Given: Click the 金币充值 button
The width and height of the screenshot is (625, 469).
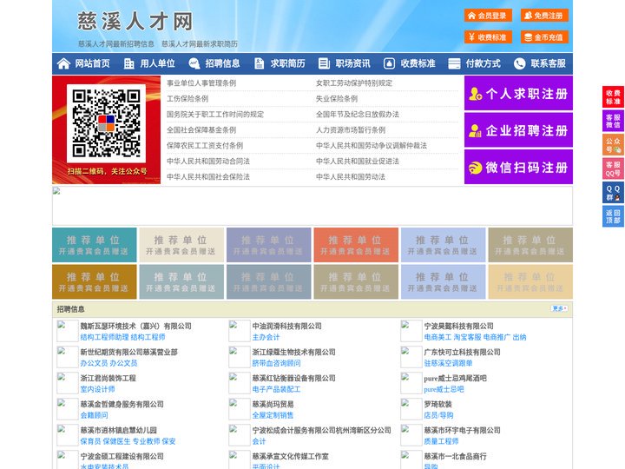Looking at the screenshot, I should point(544,37).
